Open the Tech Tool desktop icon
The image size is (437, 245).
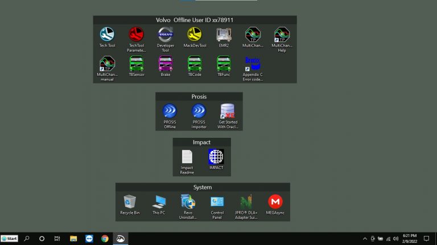point(107,35)
